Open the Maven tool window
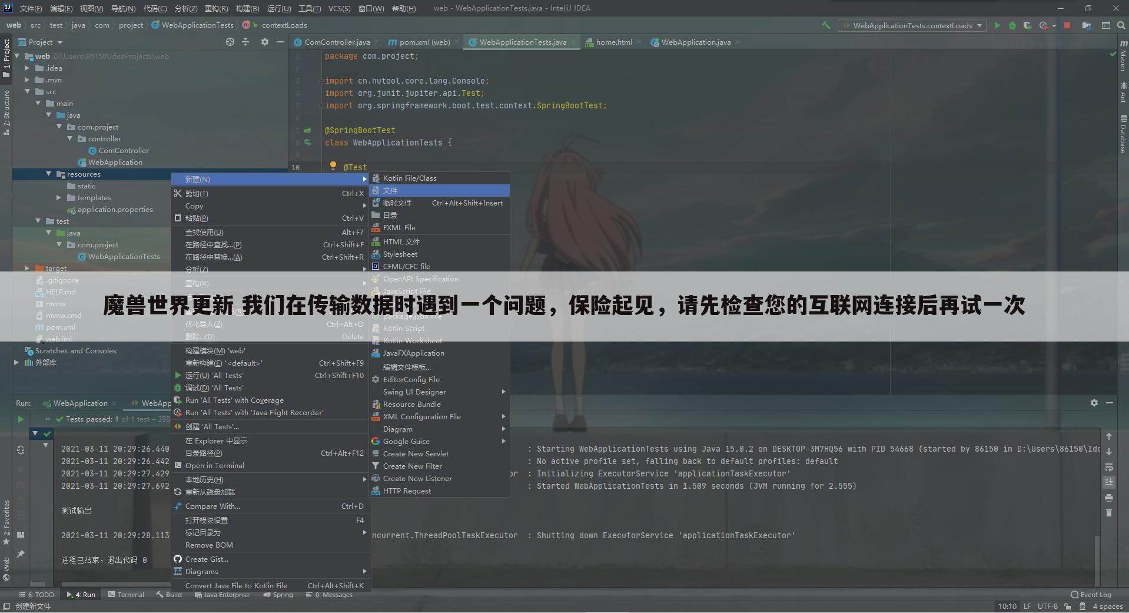 click(x=1123, y=57)
